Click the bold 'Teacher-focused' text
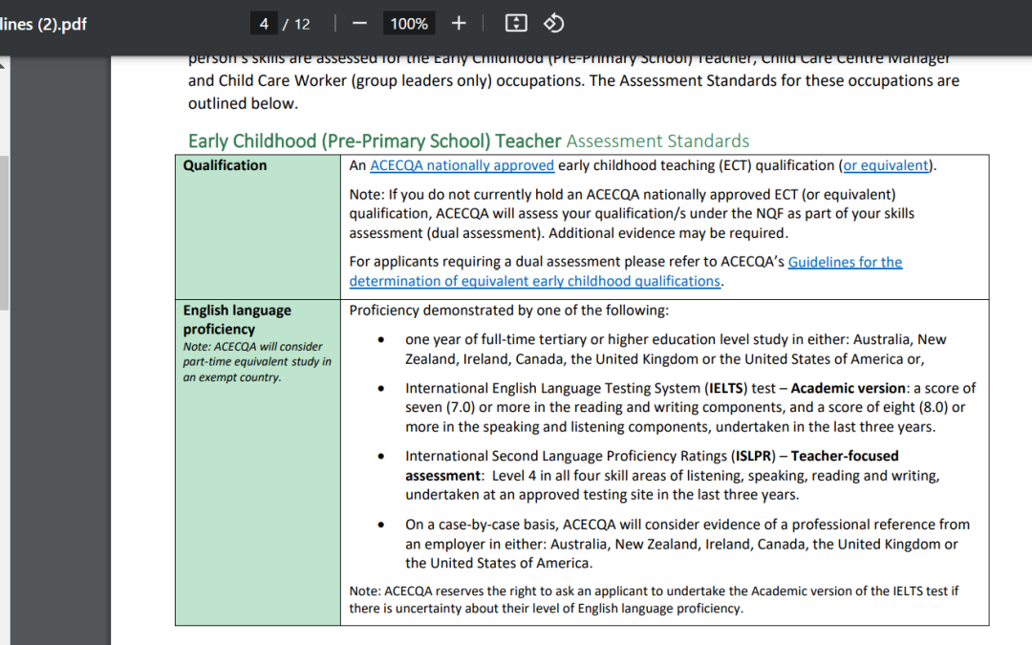 point(845,456)
